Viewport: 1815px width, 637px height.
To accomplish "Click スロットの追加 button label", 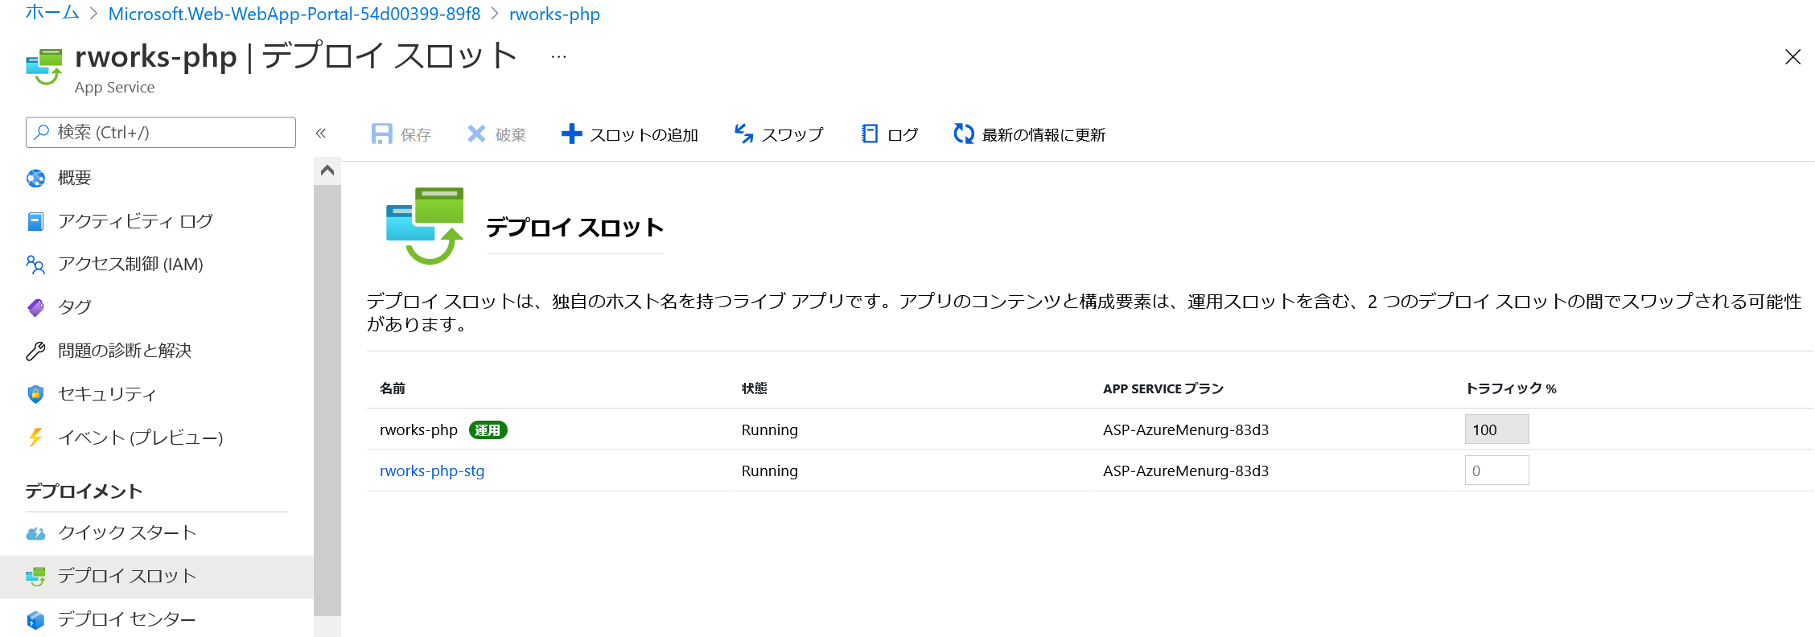I will (644, 134).
